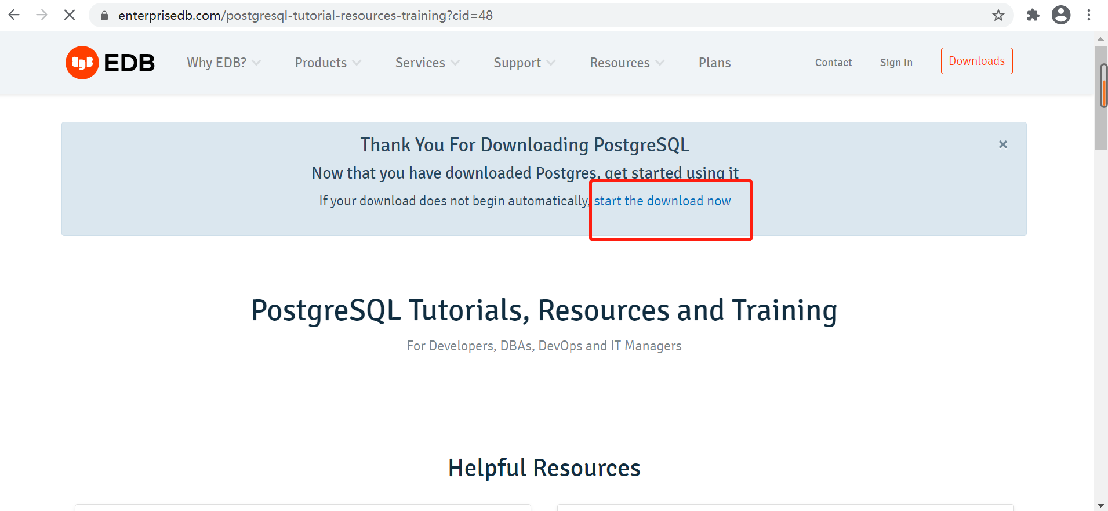Stop page loading with the X button
This screenshot has height=511, width=1108.
(70, 15)
